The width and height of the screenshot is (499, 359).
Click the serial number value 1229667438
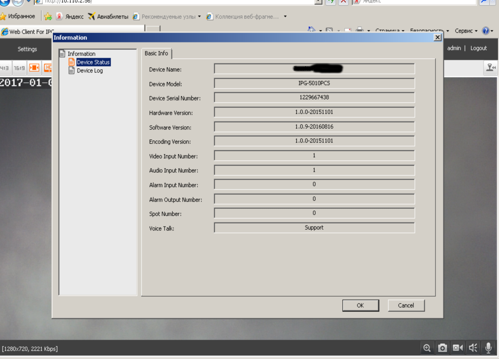[x=314, y=98]
